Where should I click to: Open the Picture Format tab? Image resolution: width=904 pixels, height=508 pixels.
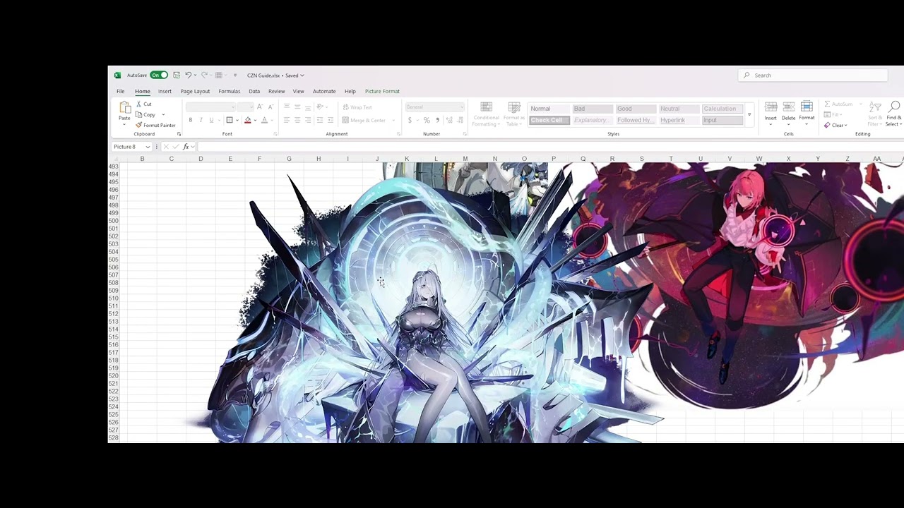click(382, 91)
